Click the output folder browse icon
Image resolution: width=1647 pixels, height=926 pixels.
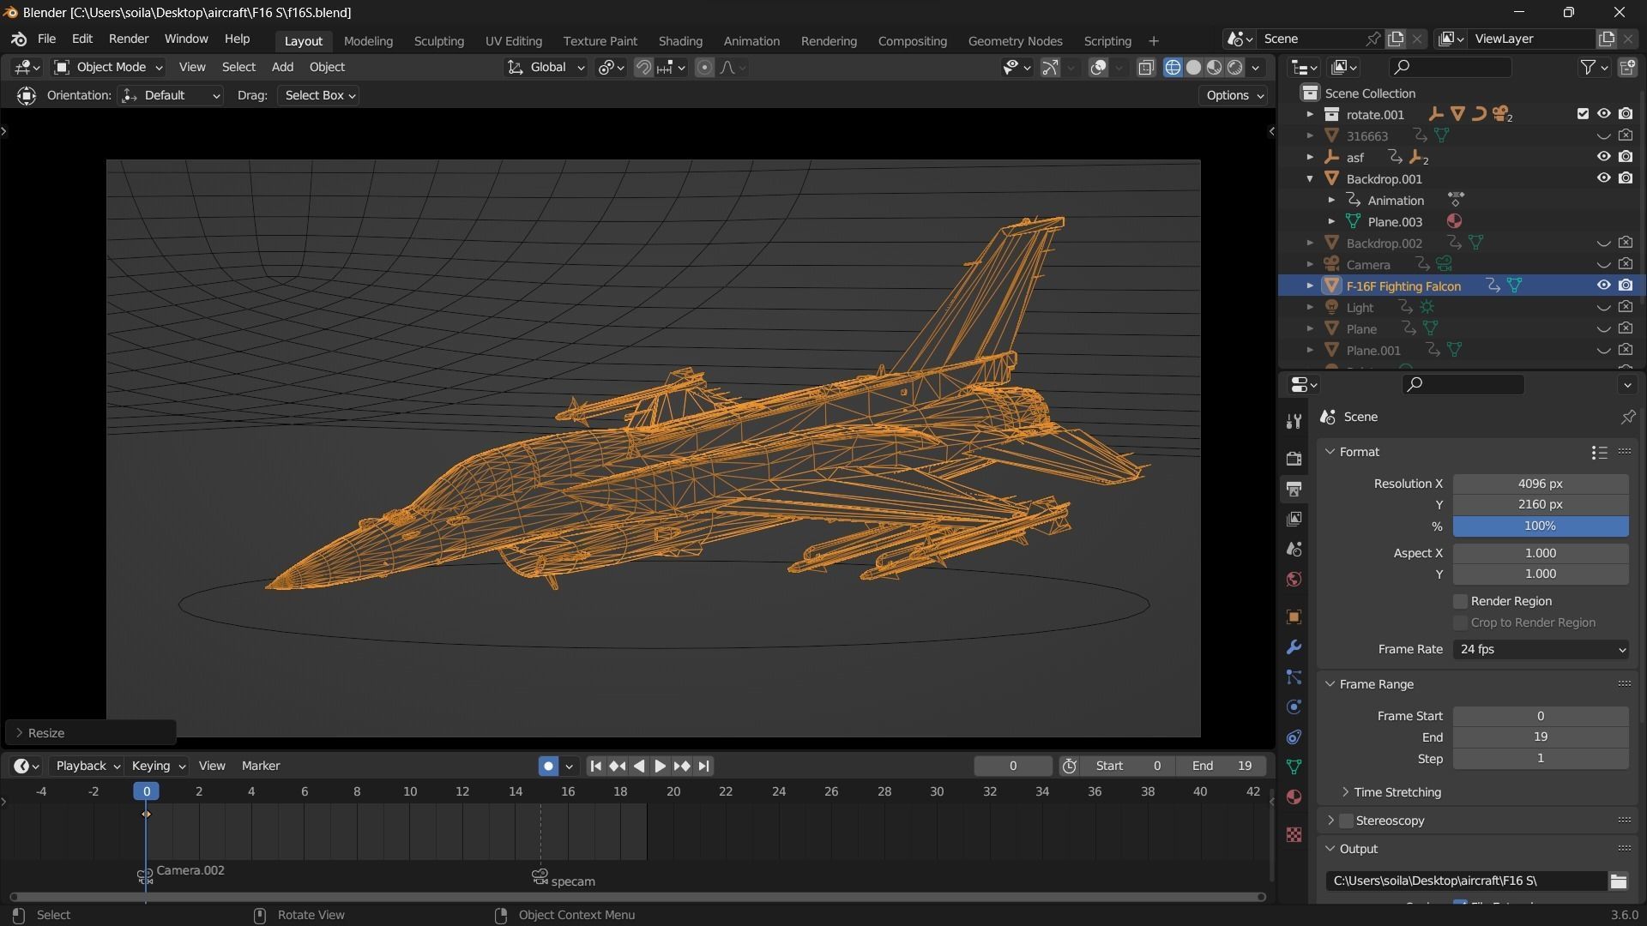coord(1618,881)
